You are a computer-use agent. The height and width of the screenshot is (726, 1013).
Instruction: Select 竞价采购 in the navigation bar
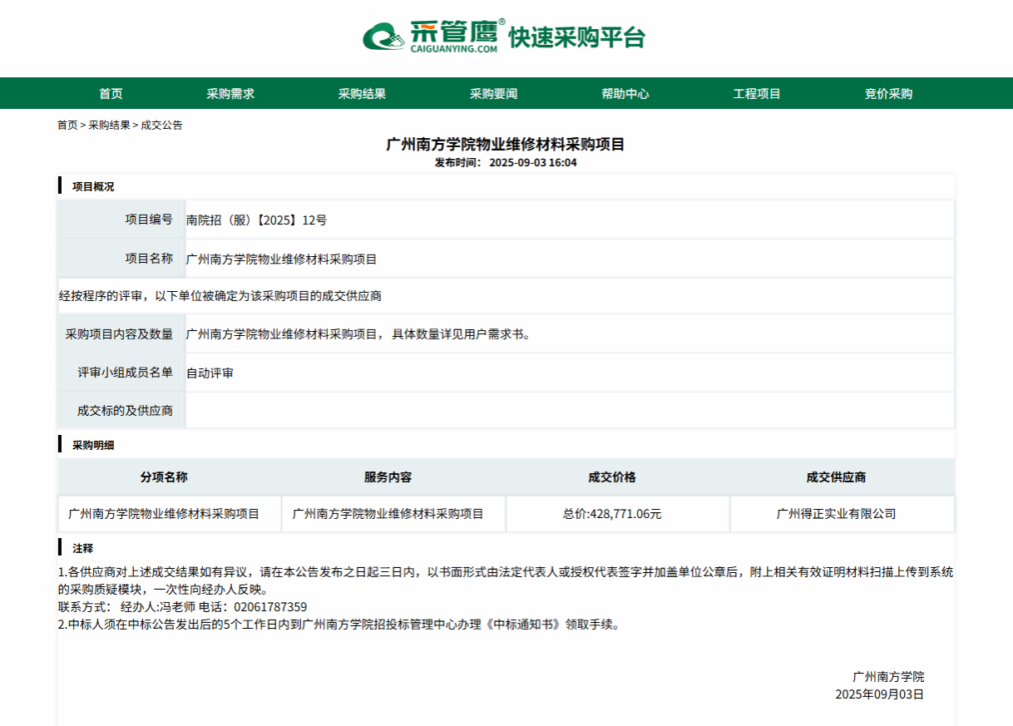[x=888, y=94]
